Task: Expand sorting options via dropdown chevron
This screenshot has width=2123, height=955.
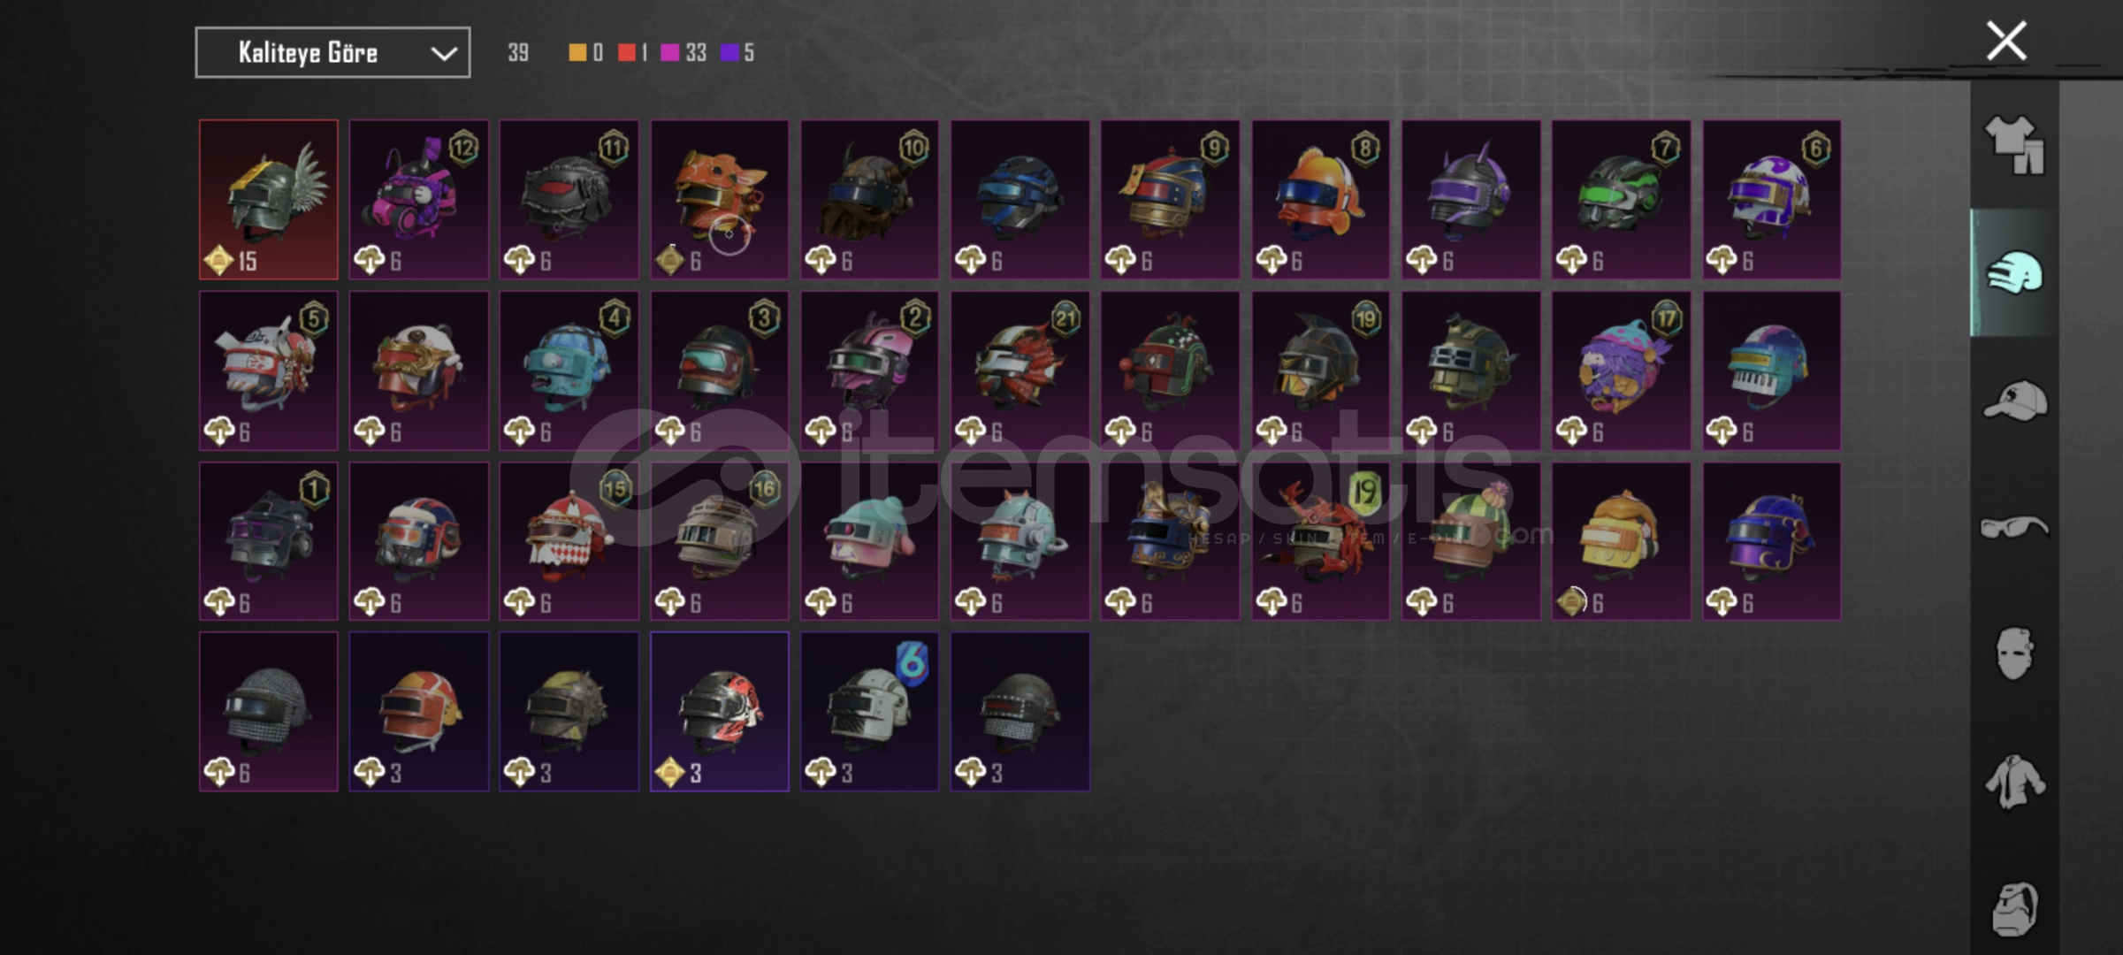Action: (443, 54)
